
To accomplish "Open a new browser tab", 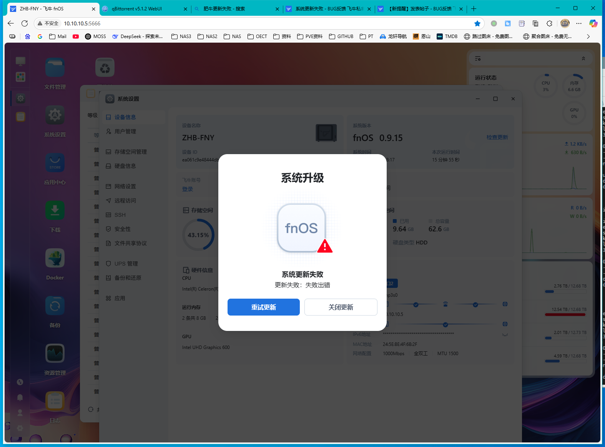I will (x=474, y=8).
